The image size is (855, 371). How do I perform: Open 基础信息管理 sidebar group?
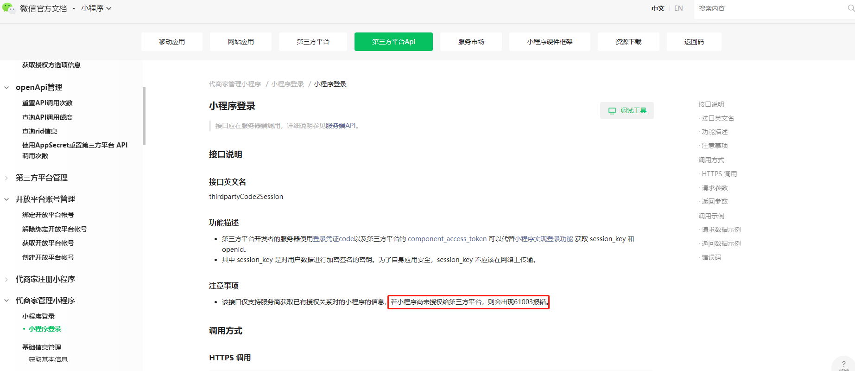(42, 347)
